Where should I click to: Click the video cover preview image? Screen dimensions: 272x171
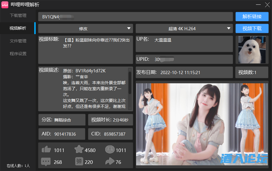point(202,124)
